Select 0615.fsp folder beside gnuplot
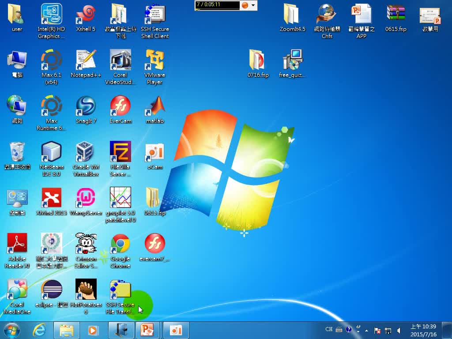Viewport: 452px width, 339px height. [155, 202]
